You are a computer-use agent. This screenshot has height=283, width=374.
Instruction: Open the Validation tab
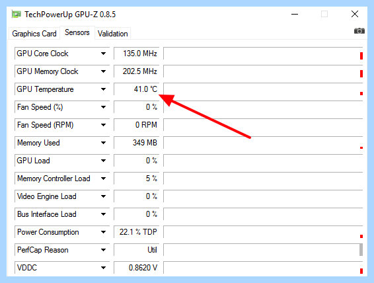[x=112, y=34]
